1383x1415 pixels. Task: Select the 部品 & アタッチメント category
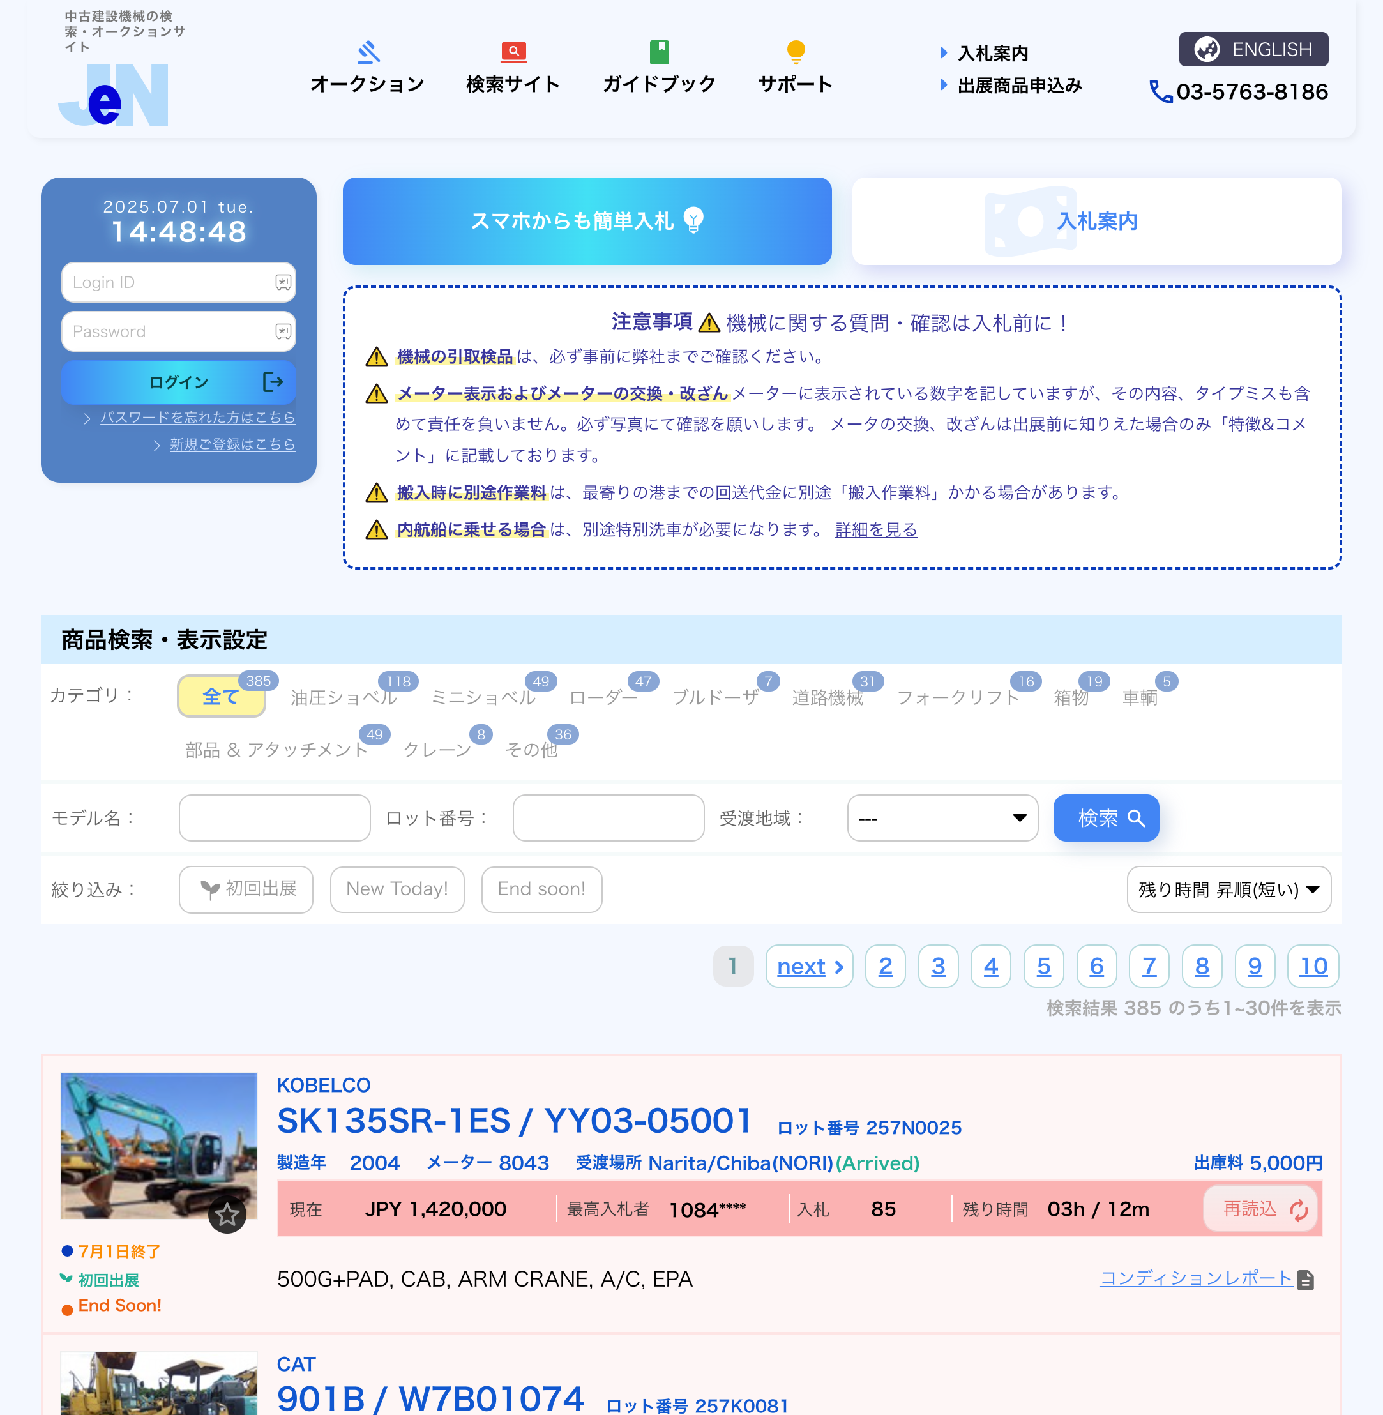click(x=276, y=750)
